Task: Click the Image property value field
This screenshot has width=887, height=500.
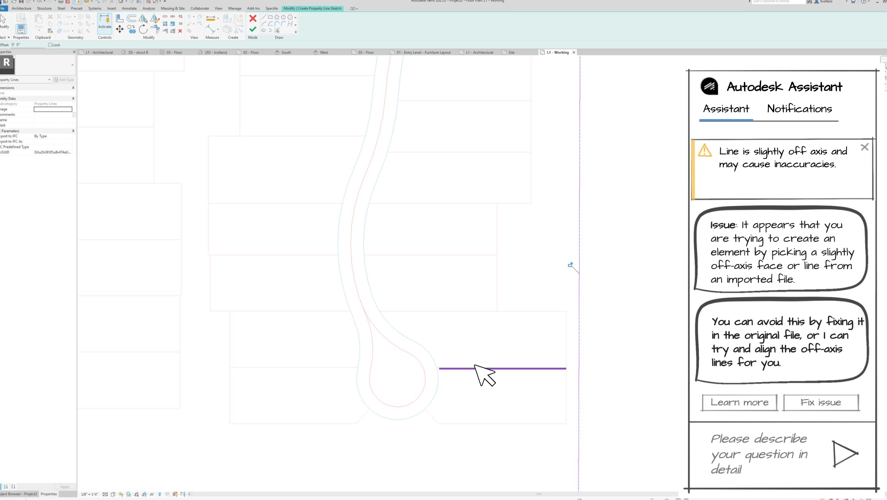Action: 53,109
